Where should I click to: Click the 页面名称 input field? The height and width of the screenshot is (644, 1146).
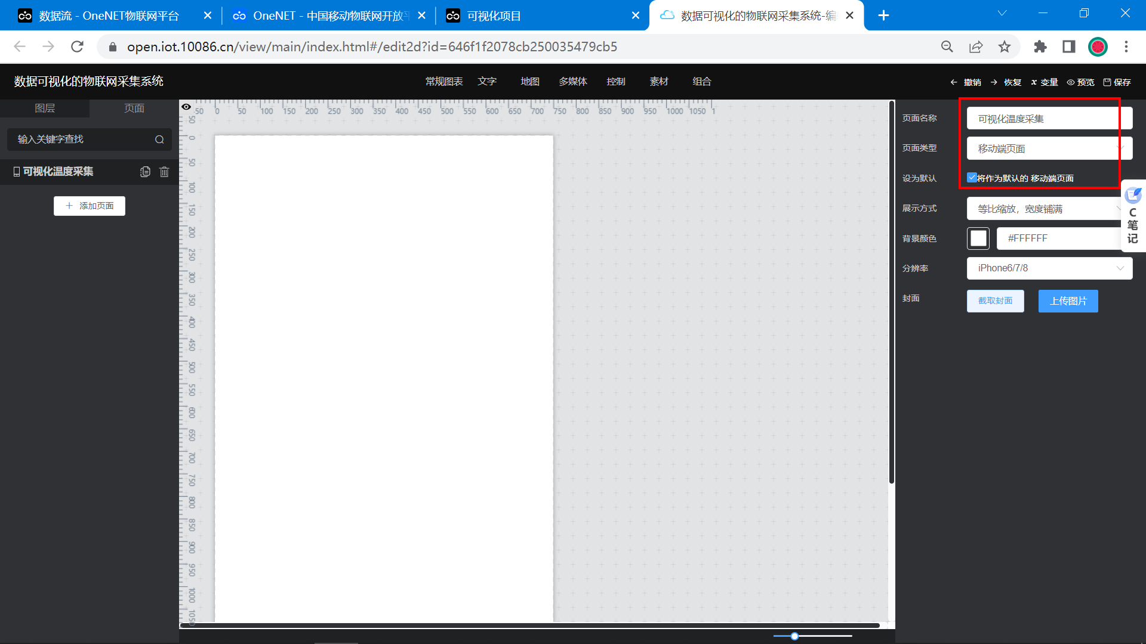point(1049,119)
